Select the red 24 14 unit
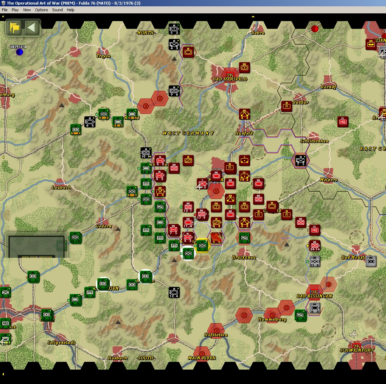 coord(315,245)
